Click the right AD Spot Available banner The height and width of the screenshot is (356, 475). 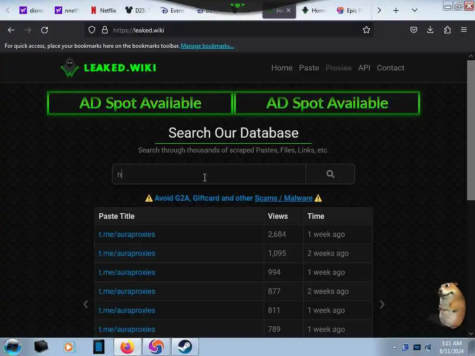coord(327,103)
